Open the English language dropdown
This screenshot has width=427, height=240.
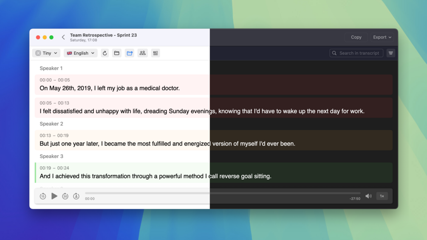tap(81, 53)
